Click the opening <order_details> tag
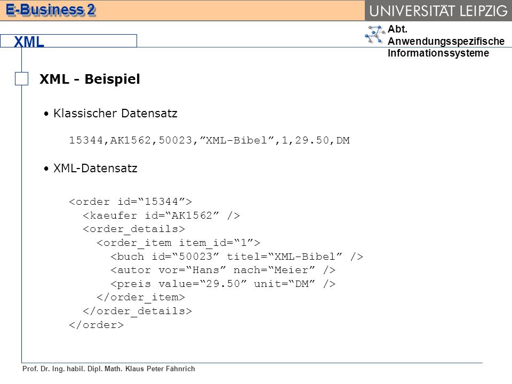Screen dimensions: 512x384 coord(134,229)
